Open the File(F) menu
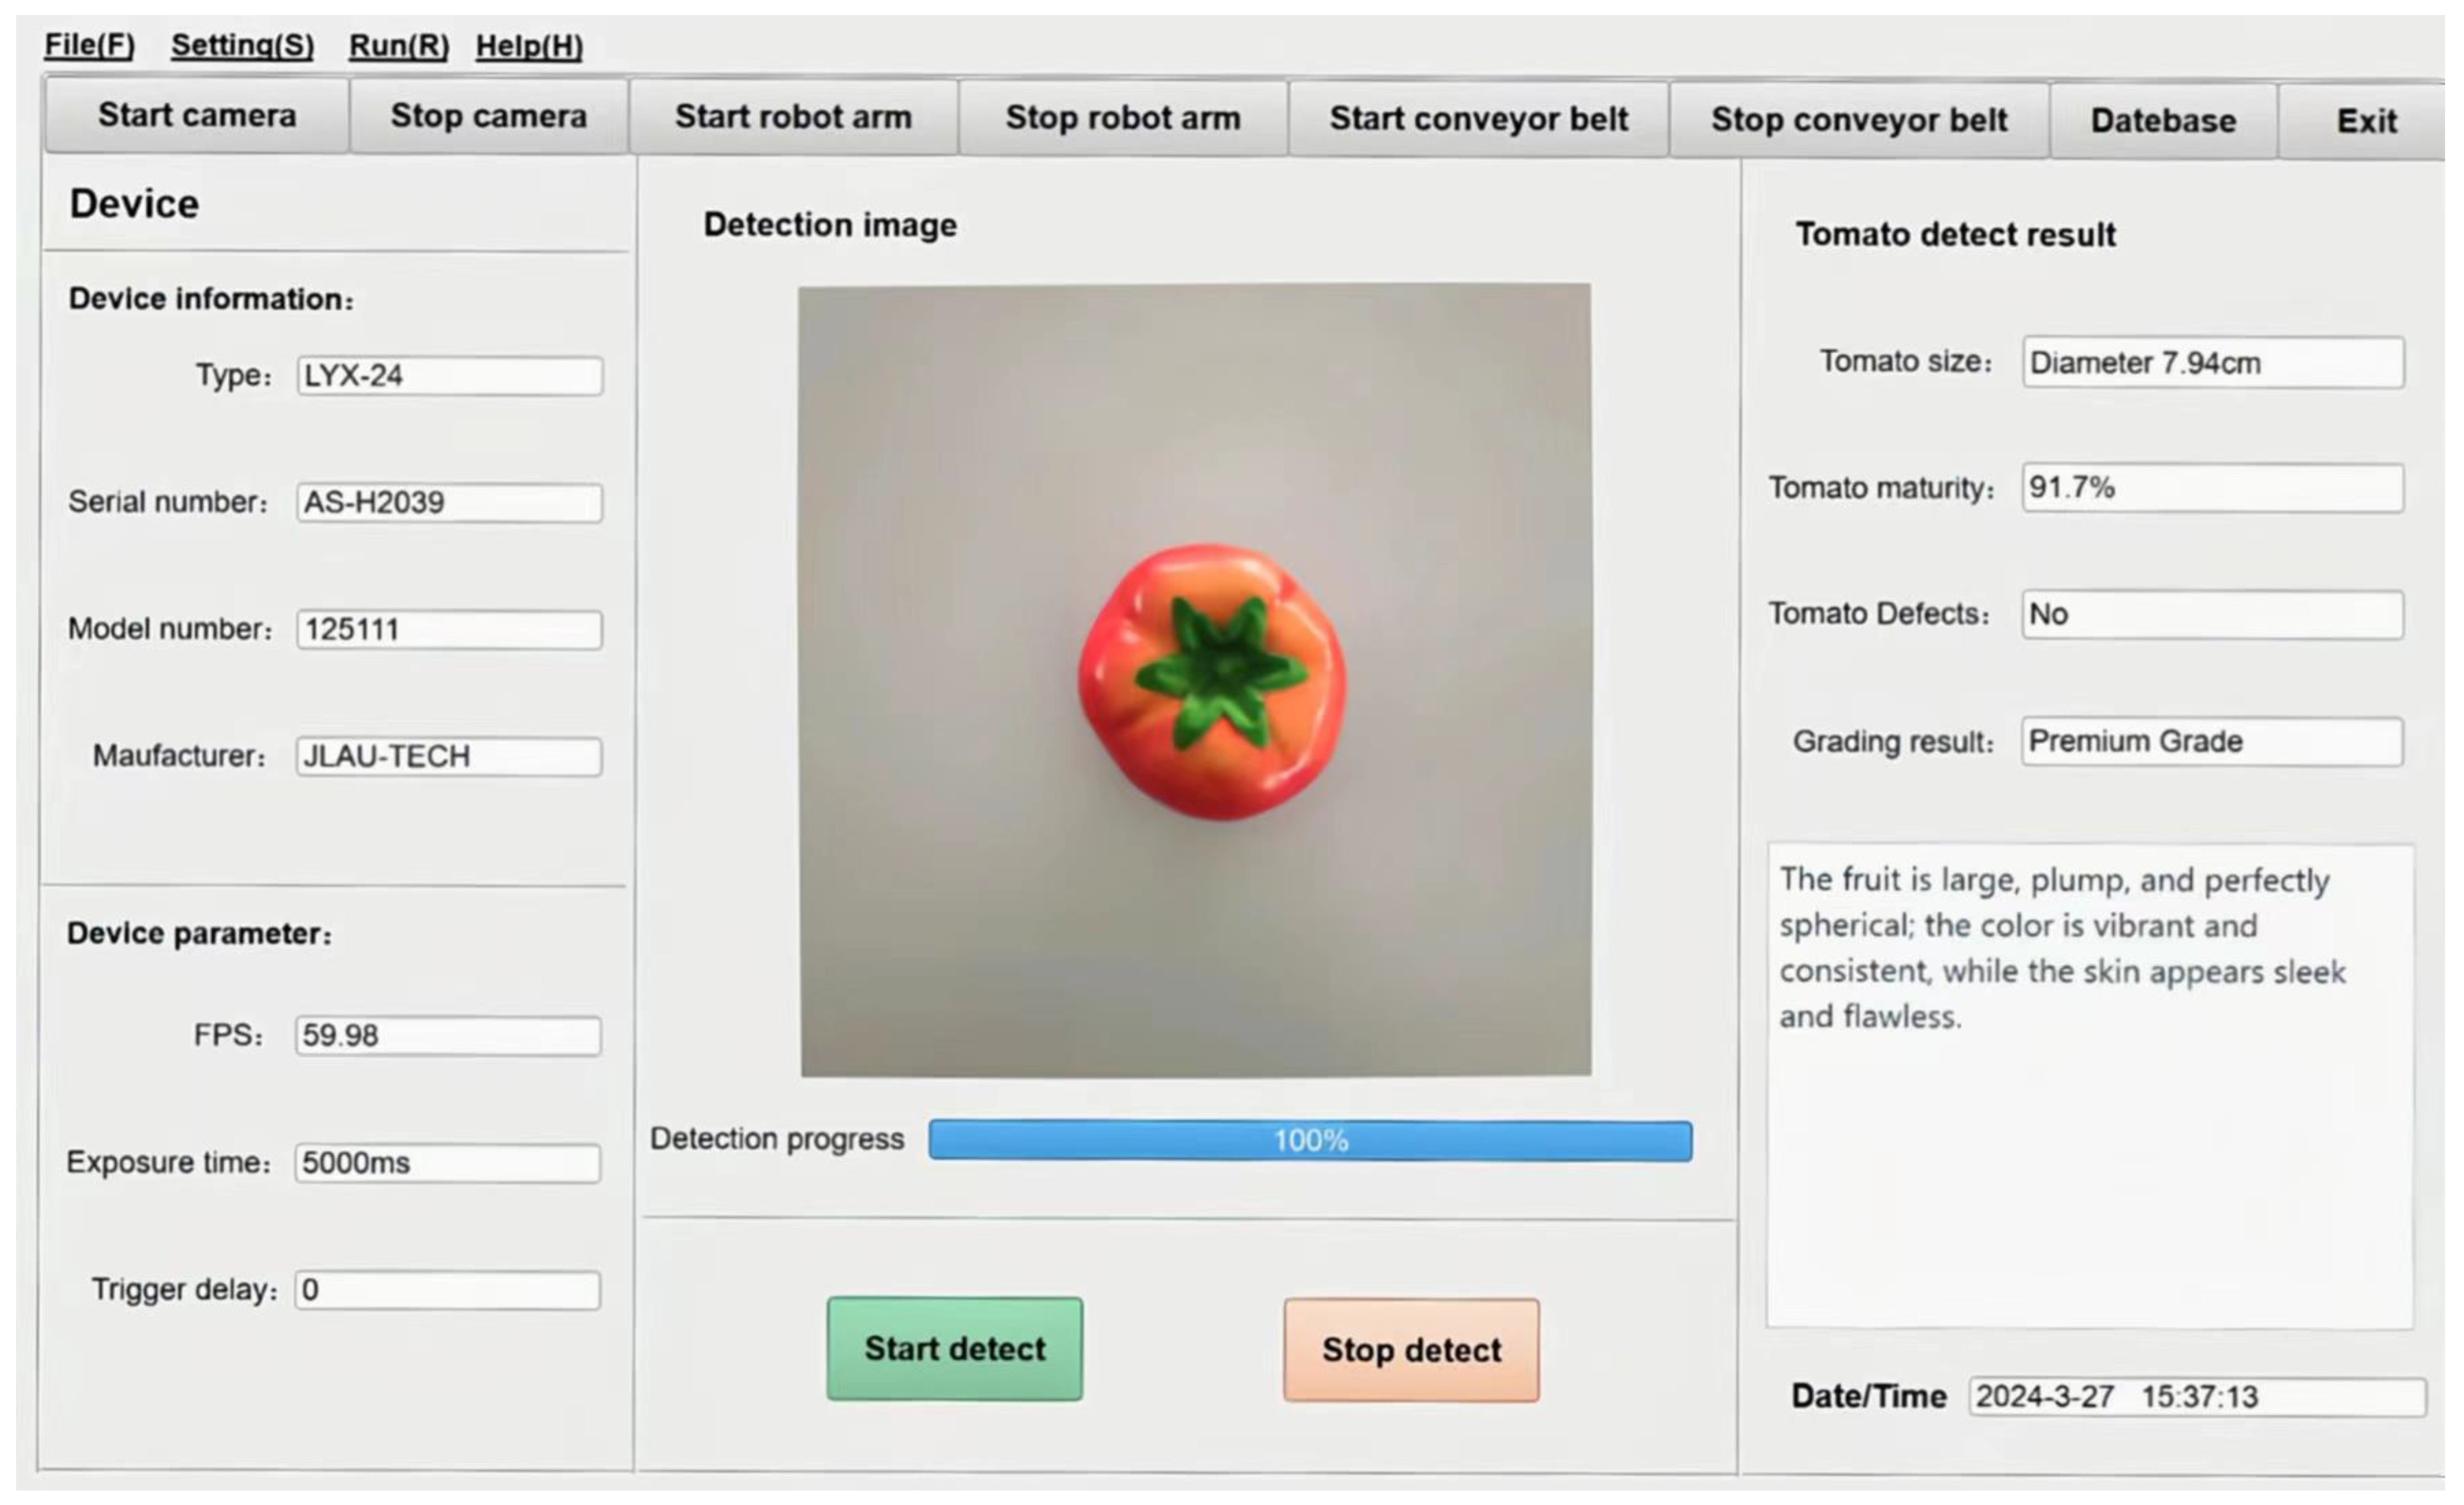 click(x=89, y=45)
